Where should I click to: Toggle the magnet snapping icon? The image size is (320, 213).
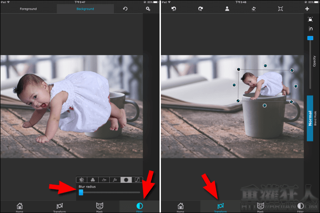coord(310,29)
